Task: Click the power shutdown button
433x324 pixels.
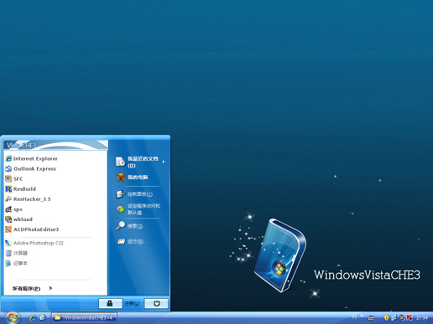Action: [x=156, y=303]
